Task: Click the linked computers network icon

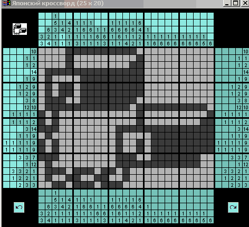Action: pos(20,29)
